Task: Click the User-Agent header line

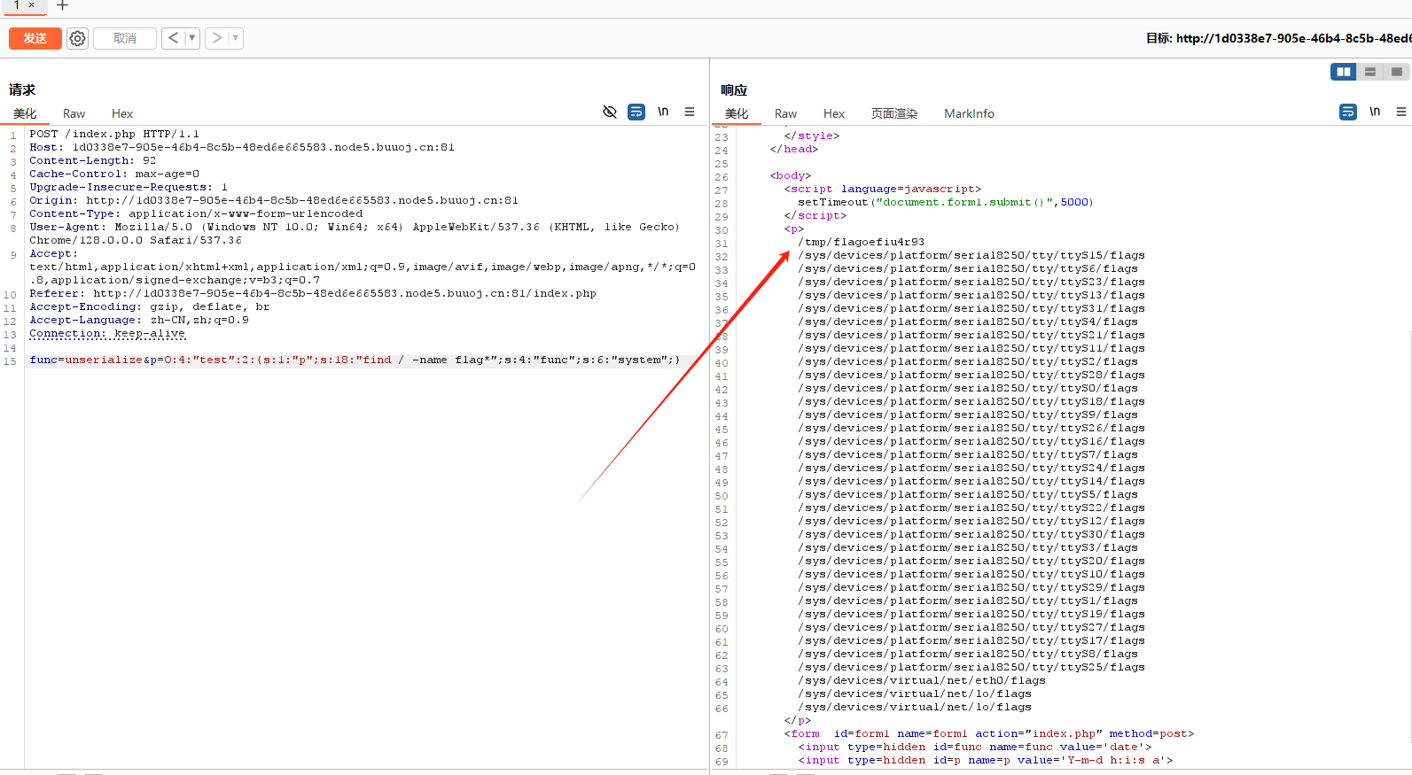Action: pos(355,234)
